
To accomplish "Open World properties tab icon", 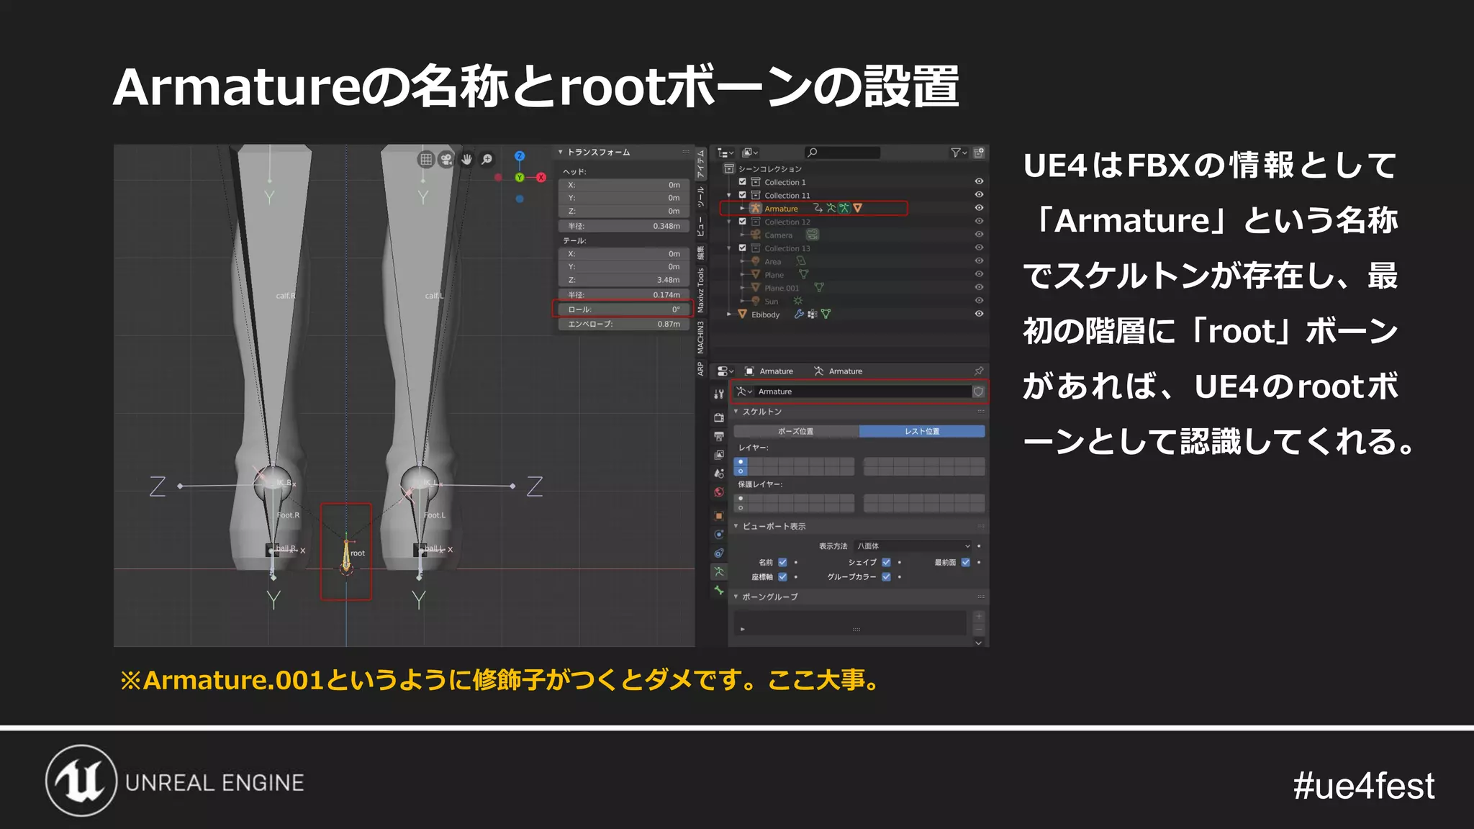I will point(718,492).
